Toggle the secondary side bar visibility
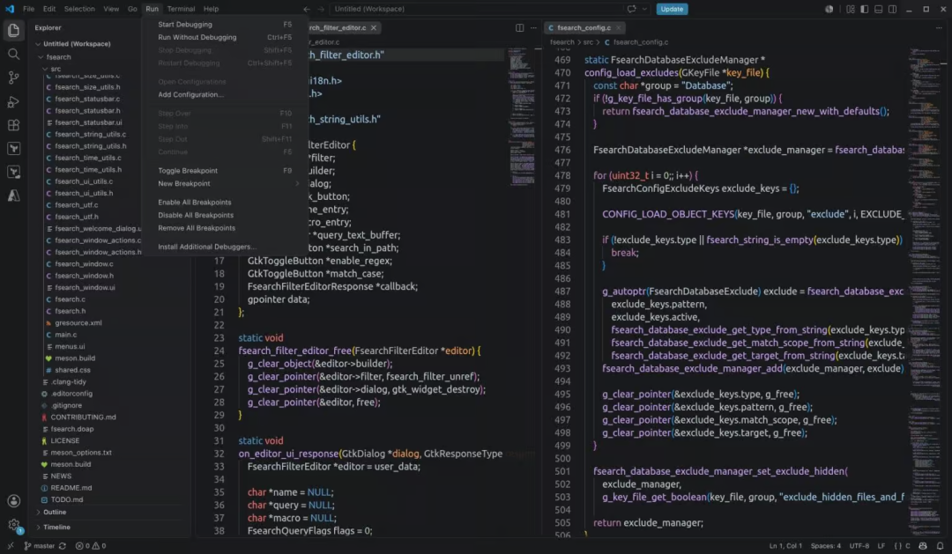The image size is (952, 554). coord(892,9)
